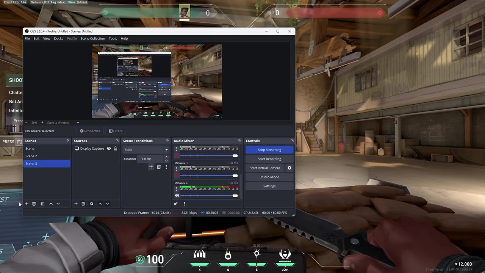Image resolution: width=485 pixels, height=273 pixels.
Task: Click the Properties button
Action: point(90,131)
